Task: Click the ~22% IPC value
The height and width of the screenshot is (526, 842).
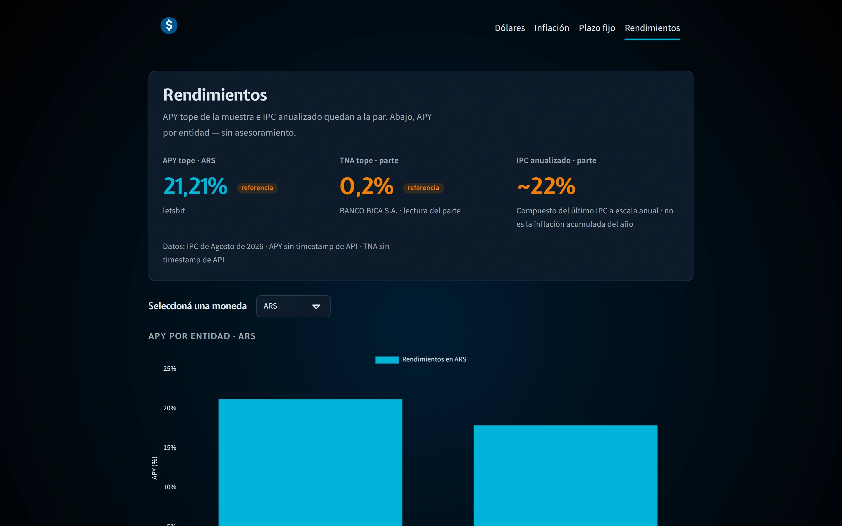Action: click(546, 186)
